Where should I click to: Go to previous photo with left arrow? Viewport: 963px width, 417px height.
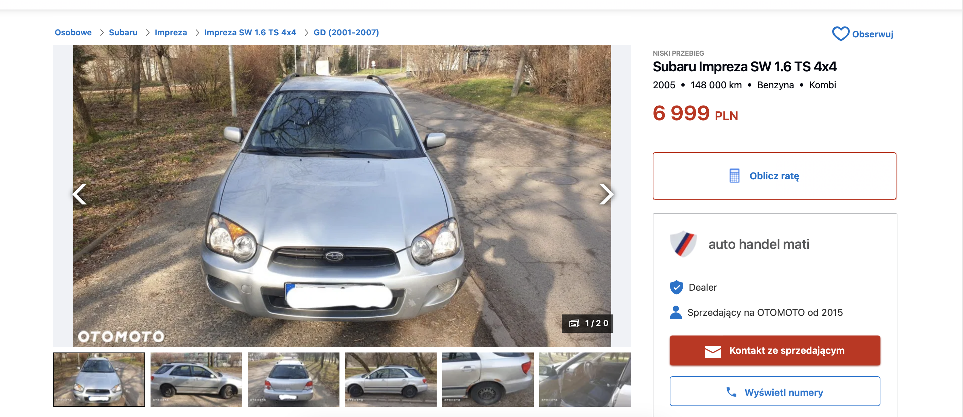[80, 194]
